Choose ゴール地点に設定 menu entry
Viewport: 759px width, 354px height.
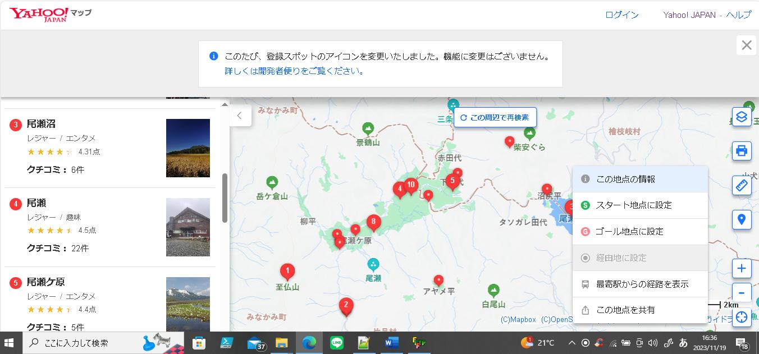tap(640, 231)
